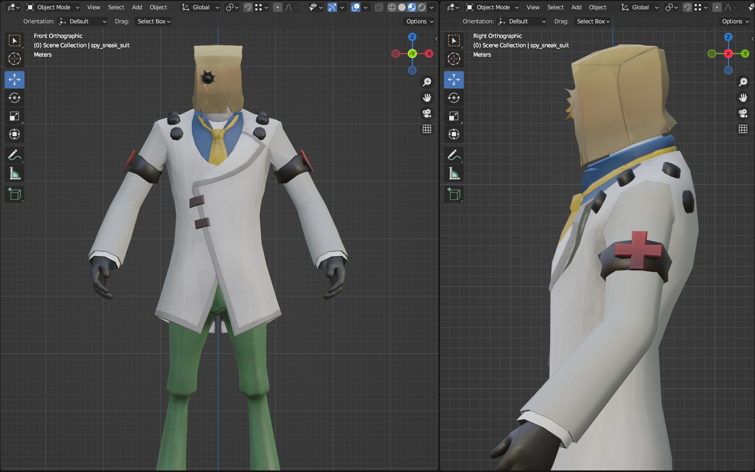Select the Add Cube tool in right viewport
Image resolution: width=755 pixels, height=472 pixels.
454,194
